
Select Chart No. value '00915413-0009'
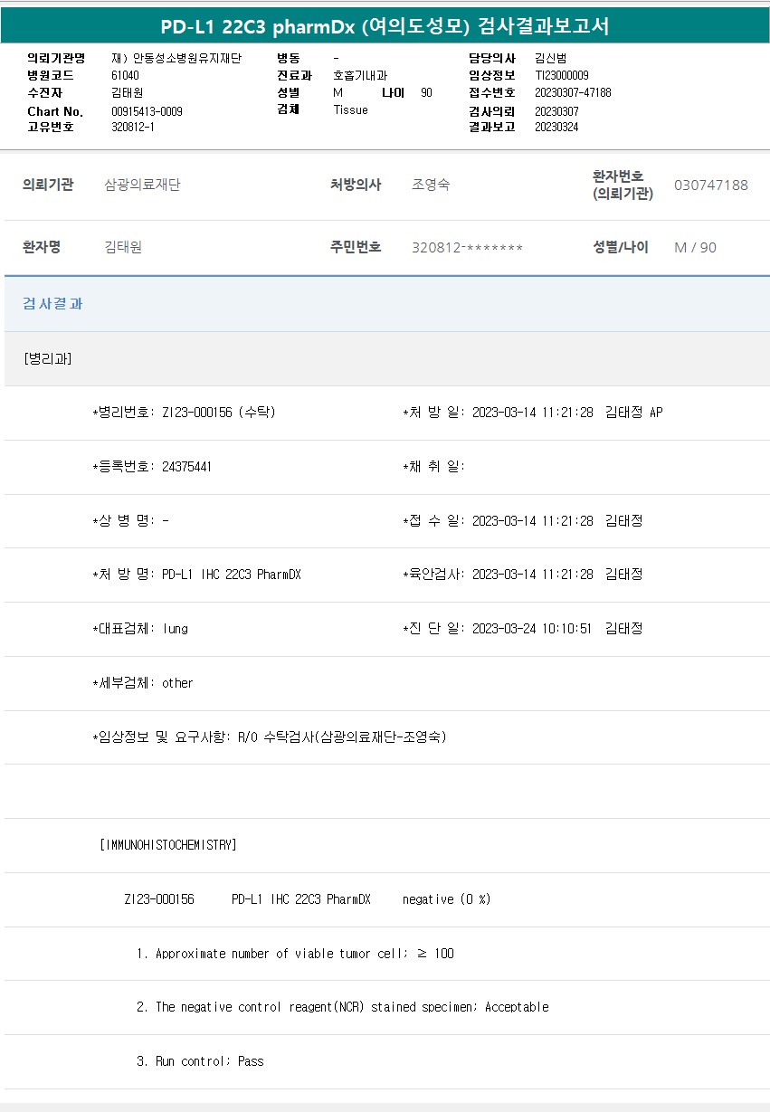coord(147,111)
